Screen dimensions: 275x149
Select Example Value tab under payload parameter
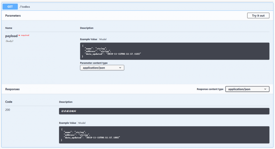pyautogui.click(x=89, y=39)
